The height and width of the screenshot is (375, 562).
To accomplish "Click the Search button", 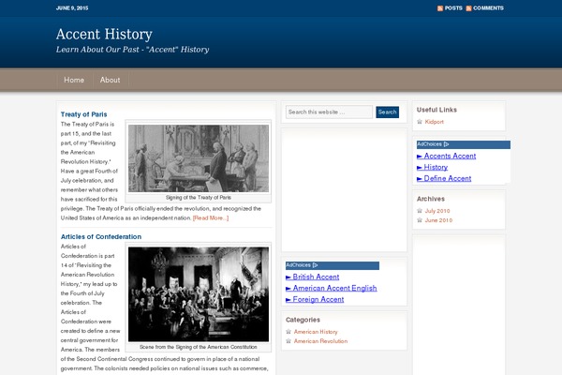I will pyautogui.click(x=387, y=112).
